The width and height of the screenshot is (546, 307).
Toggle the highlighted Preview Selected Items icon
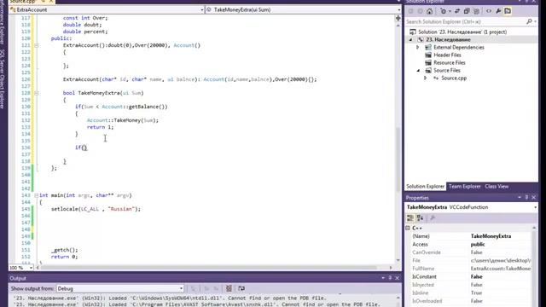508,11
